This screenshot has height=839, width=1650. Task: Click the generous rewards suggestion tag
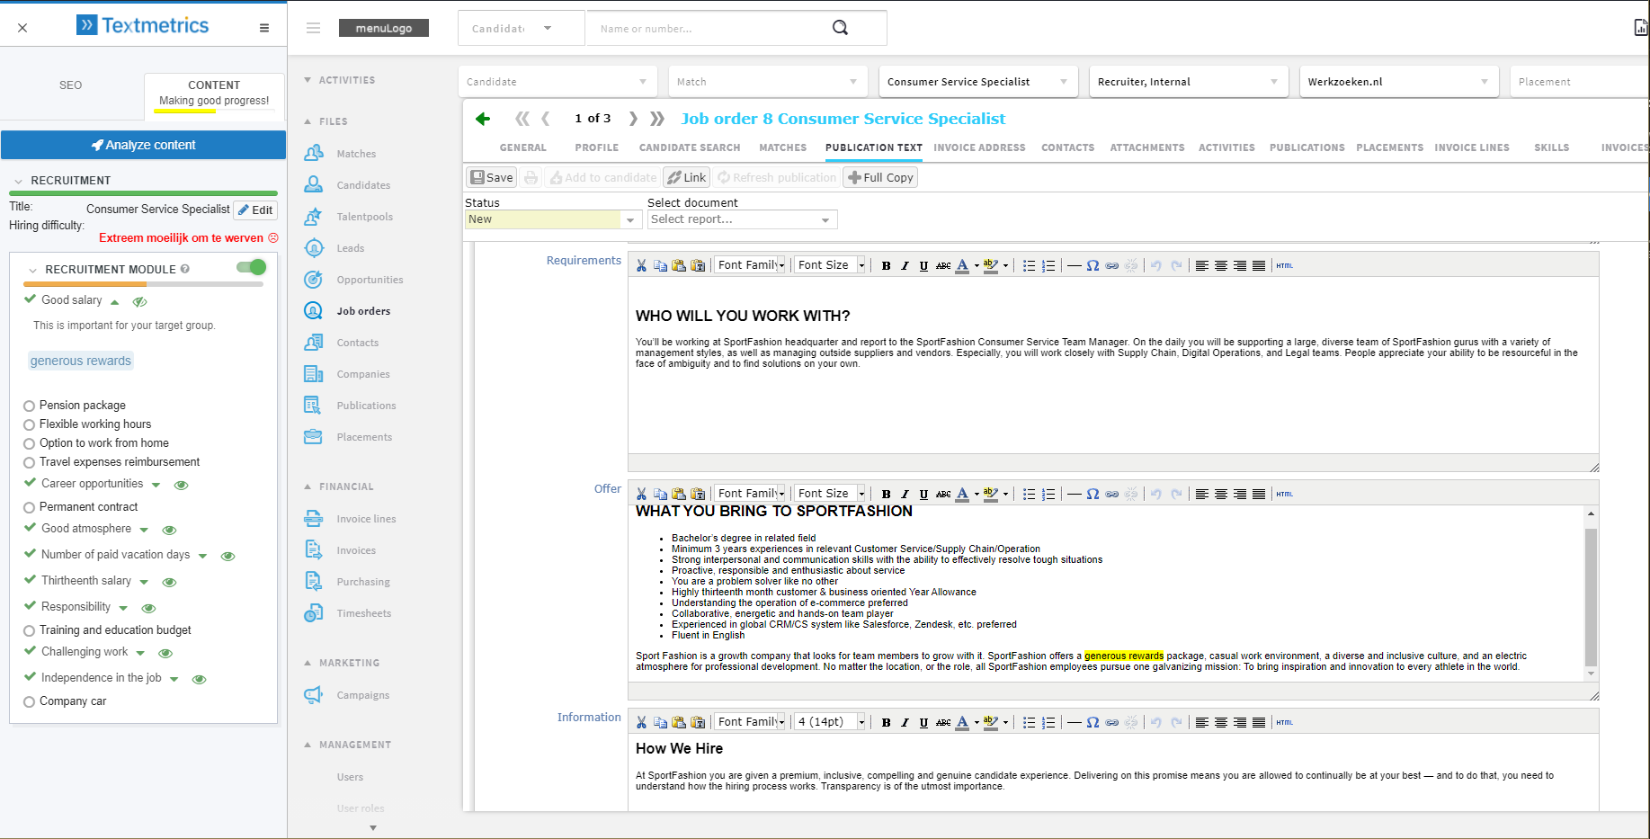coord(81,361)
